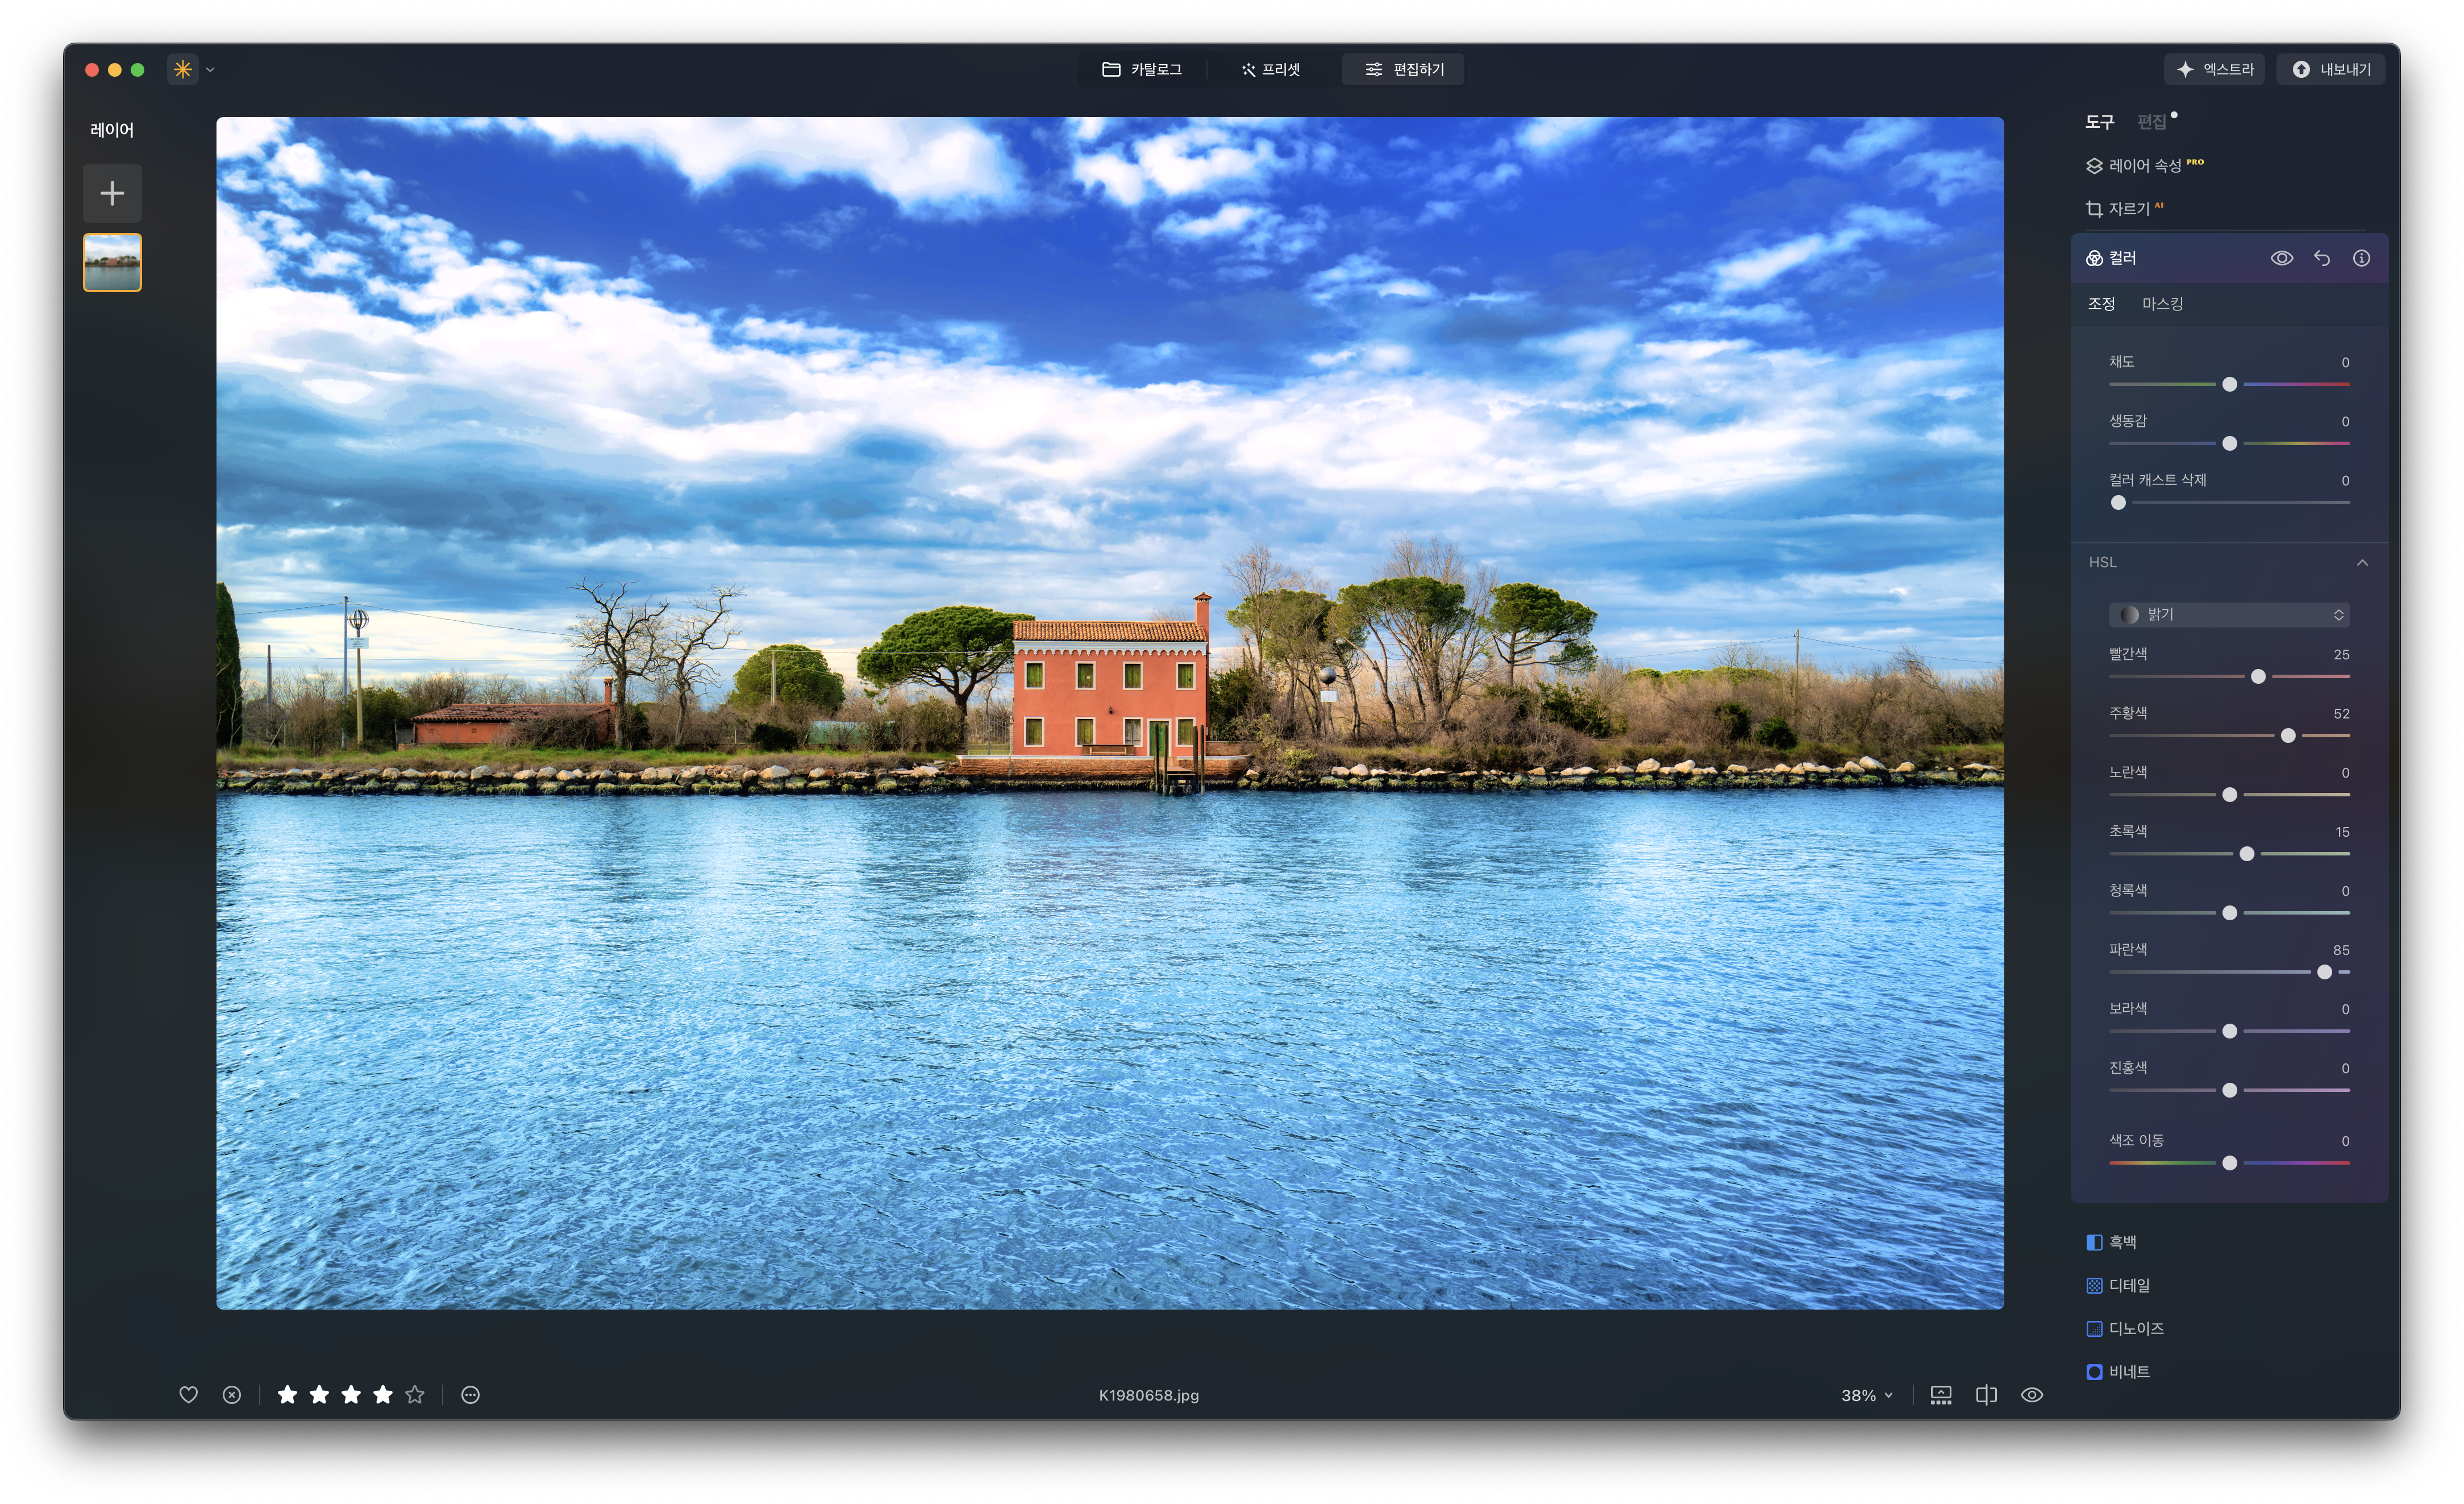The height and width of the screenshot is (1504, 2464).
Task: Switch to the 마스킹 tab
Action: pyautogui.click(x=2162, y=304)
